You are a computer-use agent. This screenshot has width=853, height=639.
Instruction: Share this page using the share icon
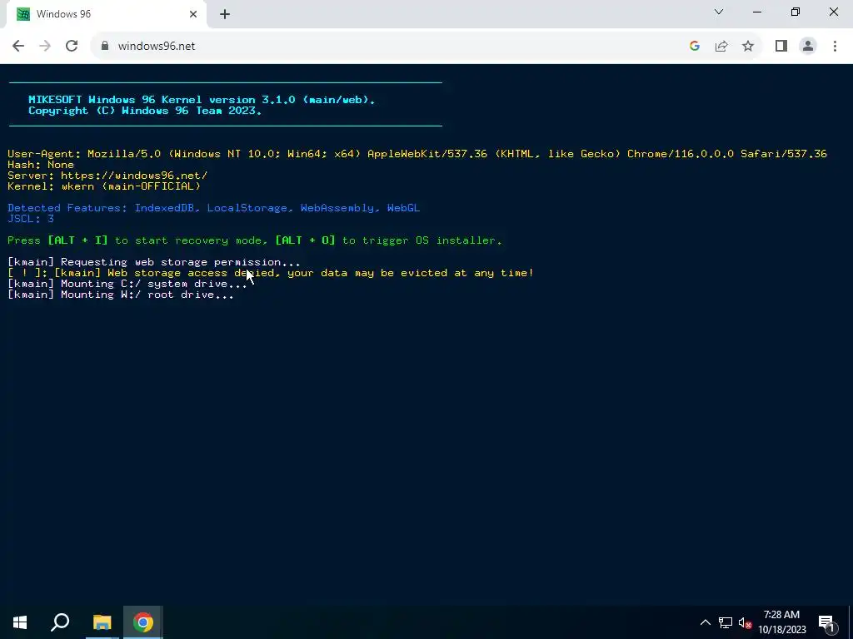tap(721, 47)
